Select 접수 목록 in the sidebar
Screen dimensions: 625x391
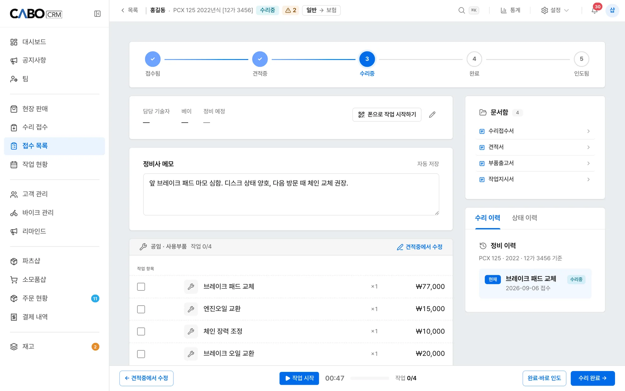coord(54,146)
